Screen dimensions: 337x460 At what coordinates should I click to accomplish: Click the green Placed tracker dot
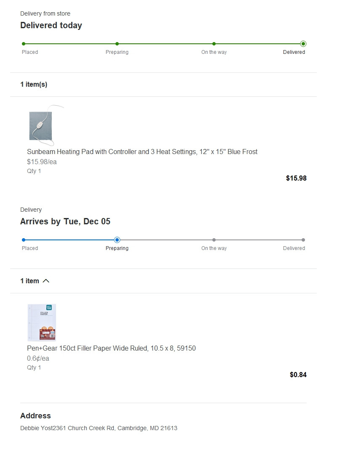point(24,44)
